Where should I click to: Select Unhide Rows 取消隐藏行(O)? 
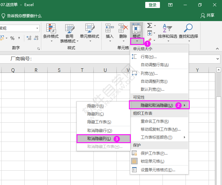tap(104, 131)
